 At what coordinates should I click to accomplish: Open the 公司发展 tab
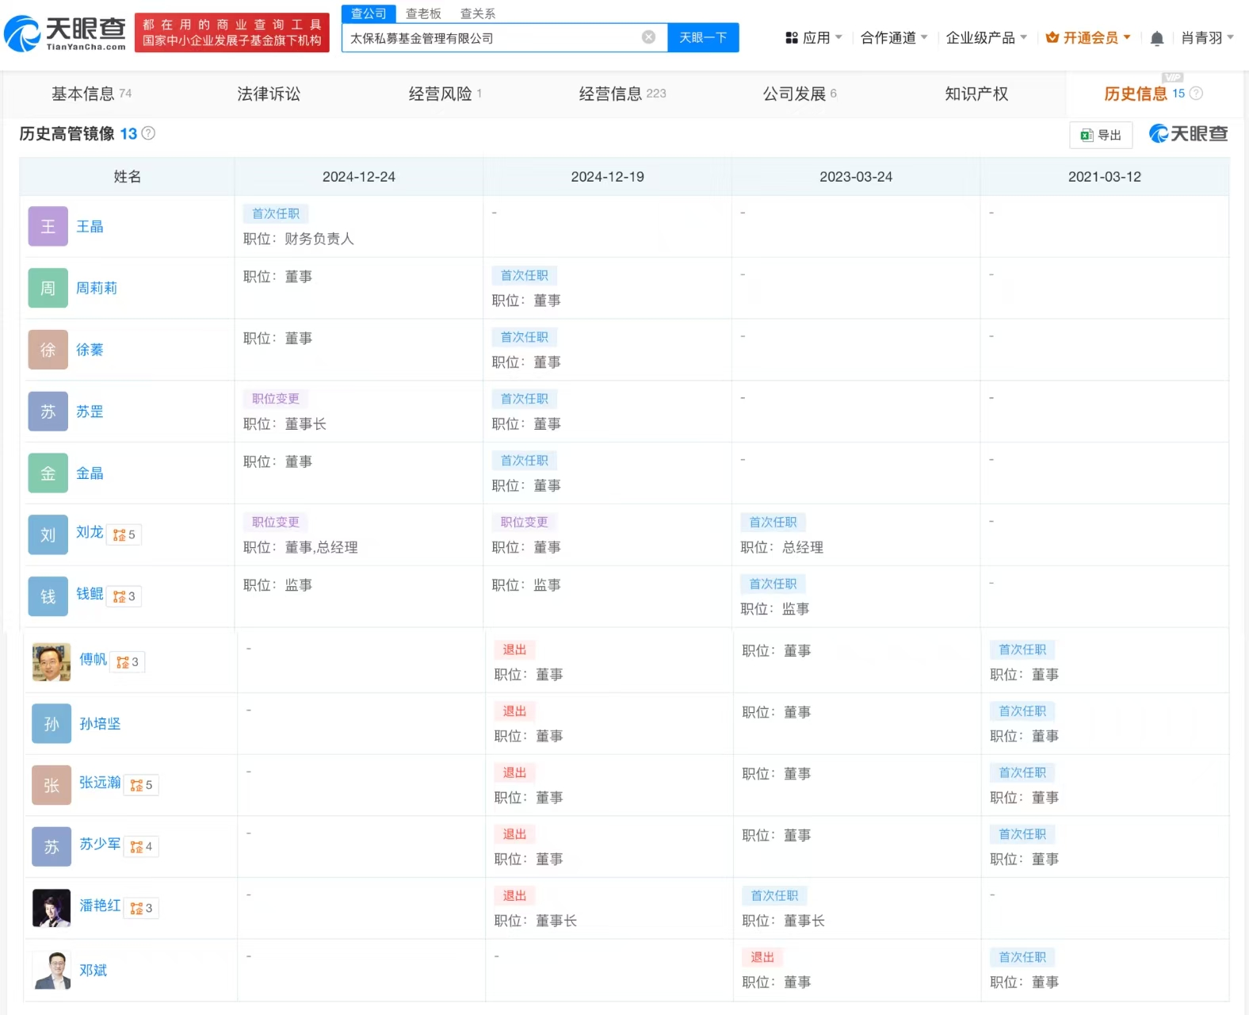(x=799, y=94)
